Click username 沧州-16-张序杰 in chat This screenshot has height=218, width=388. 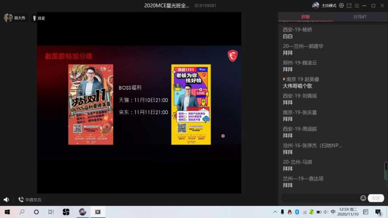pos(313,145)
